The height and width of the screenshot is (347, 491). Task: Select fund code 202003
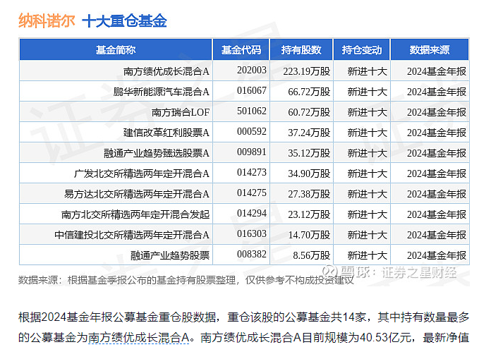coord(251,70)
